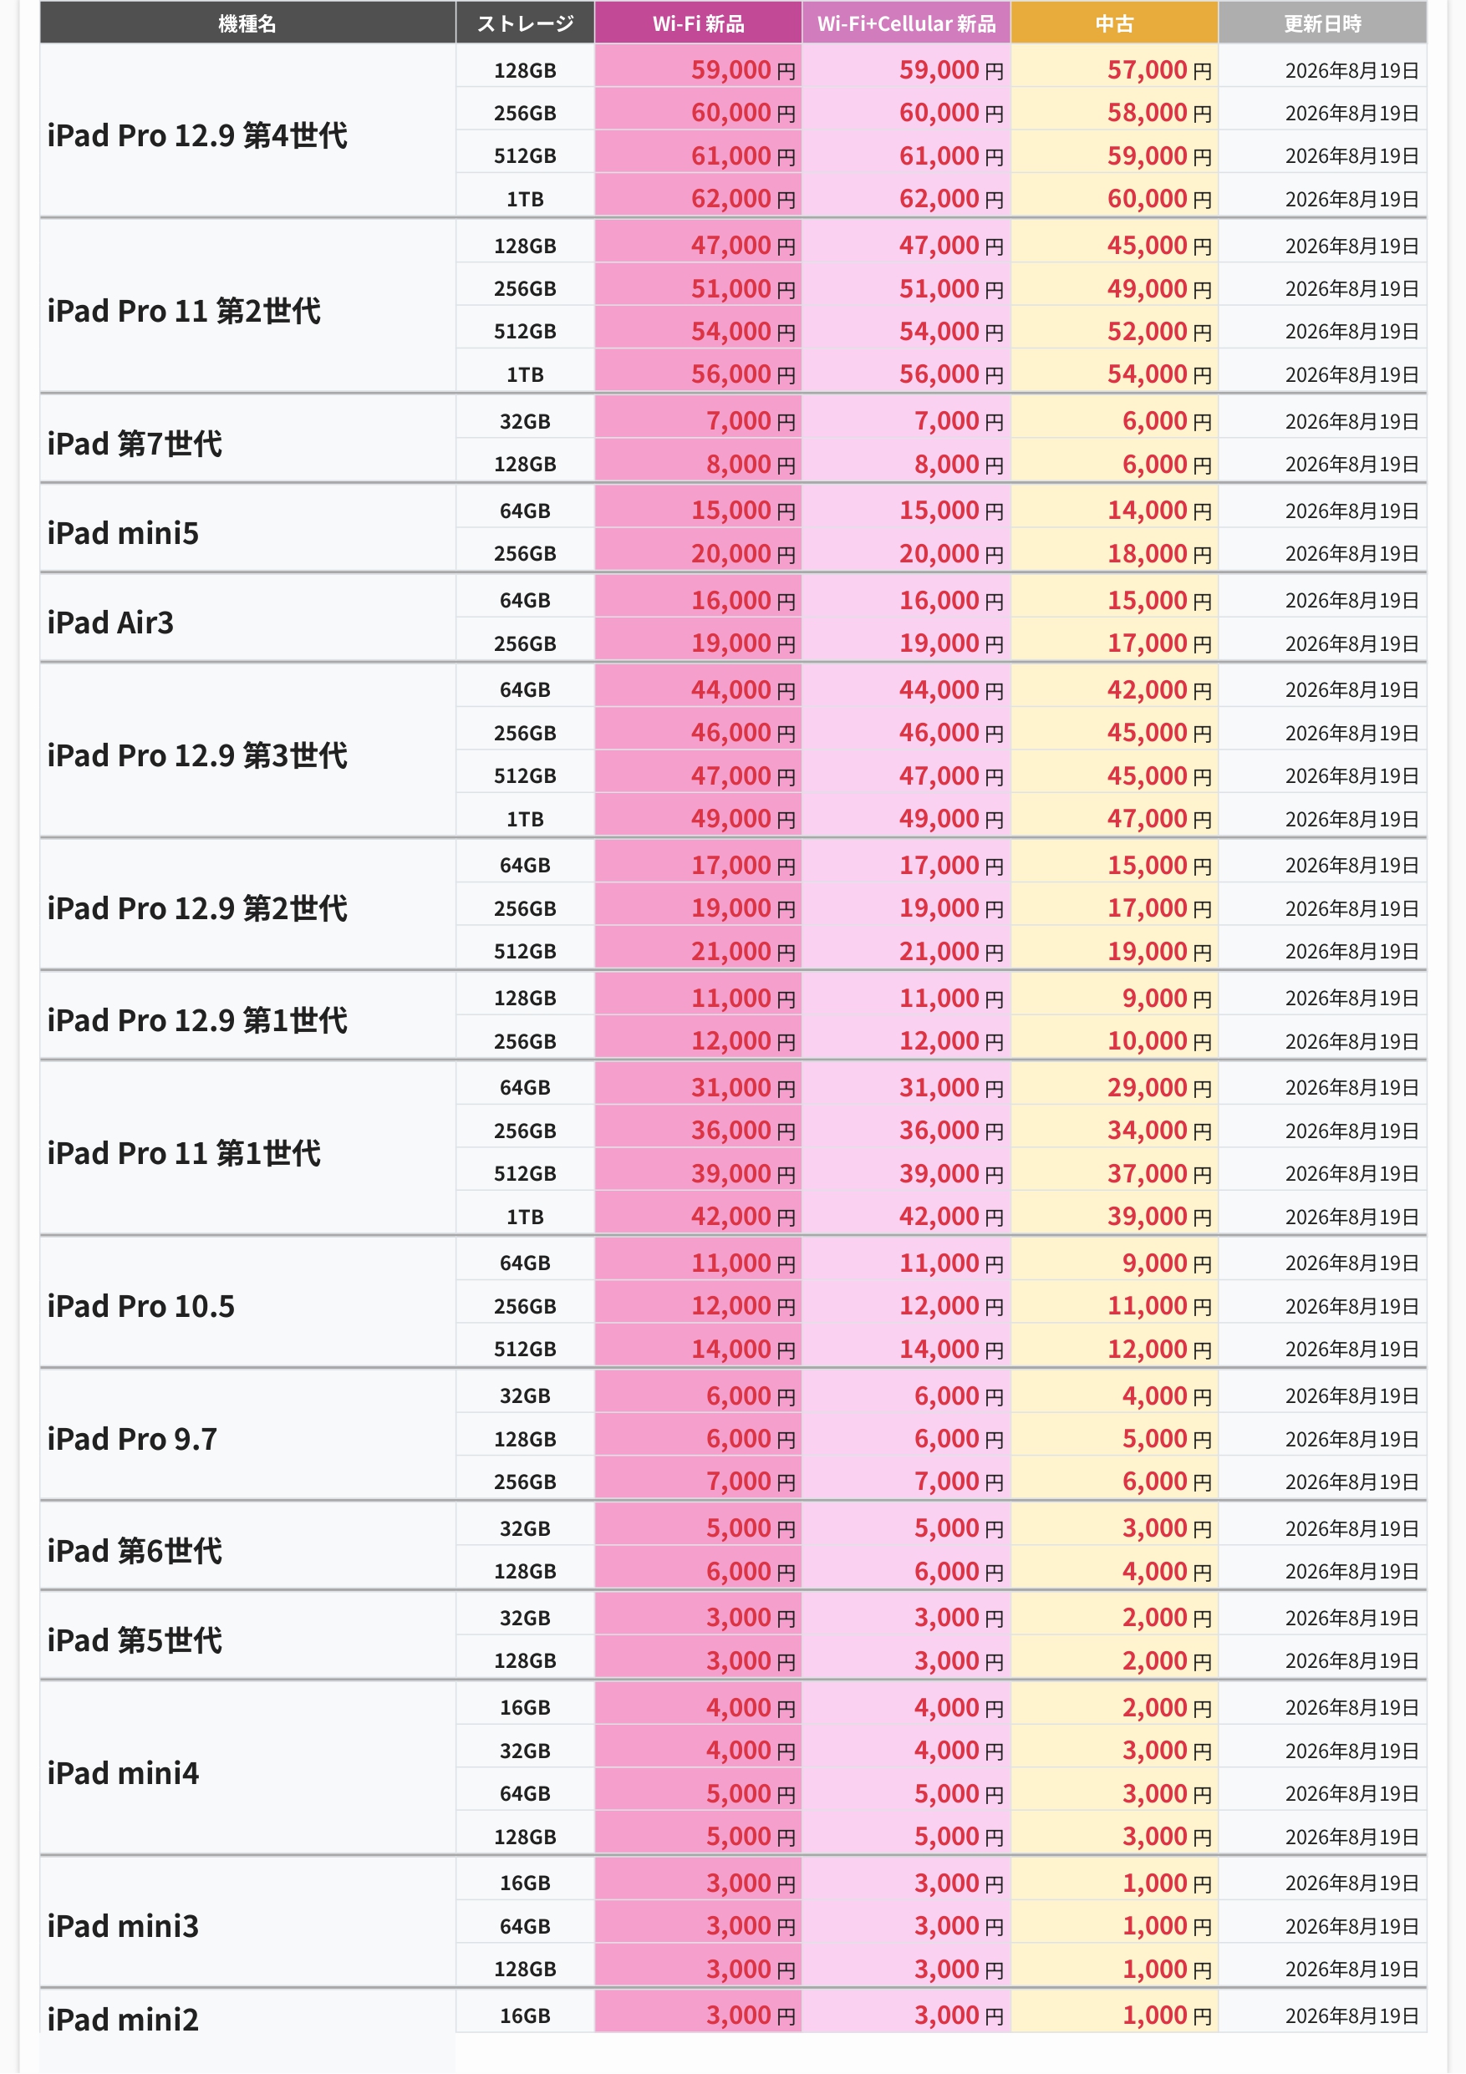Select the iPad Air3 model name
This screenshot has width=1466, height=2074.
[110, 622]
